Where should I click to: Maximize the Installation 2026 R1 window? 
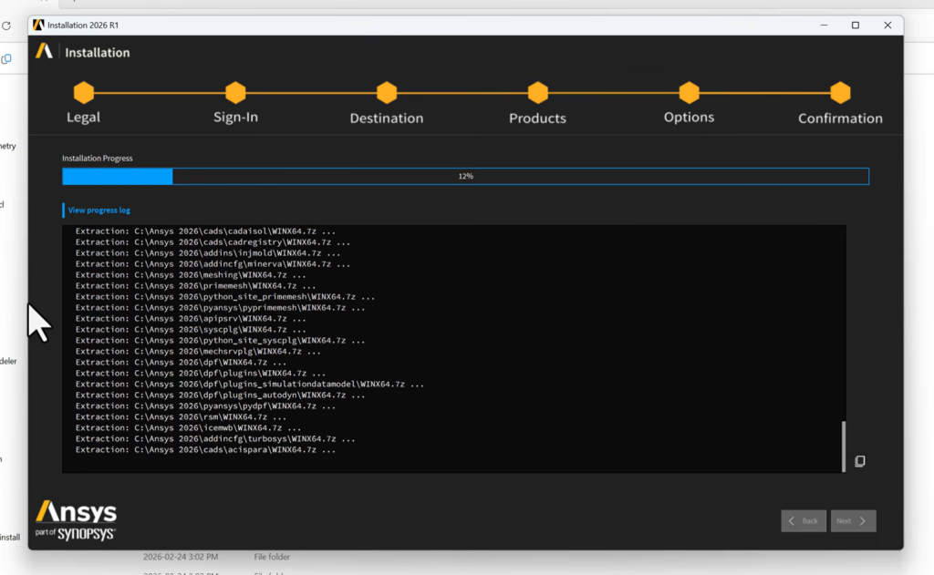point(855,26)
